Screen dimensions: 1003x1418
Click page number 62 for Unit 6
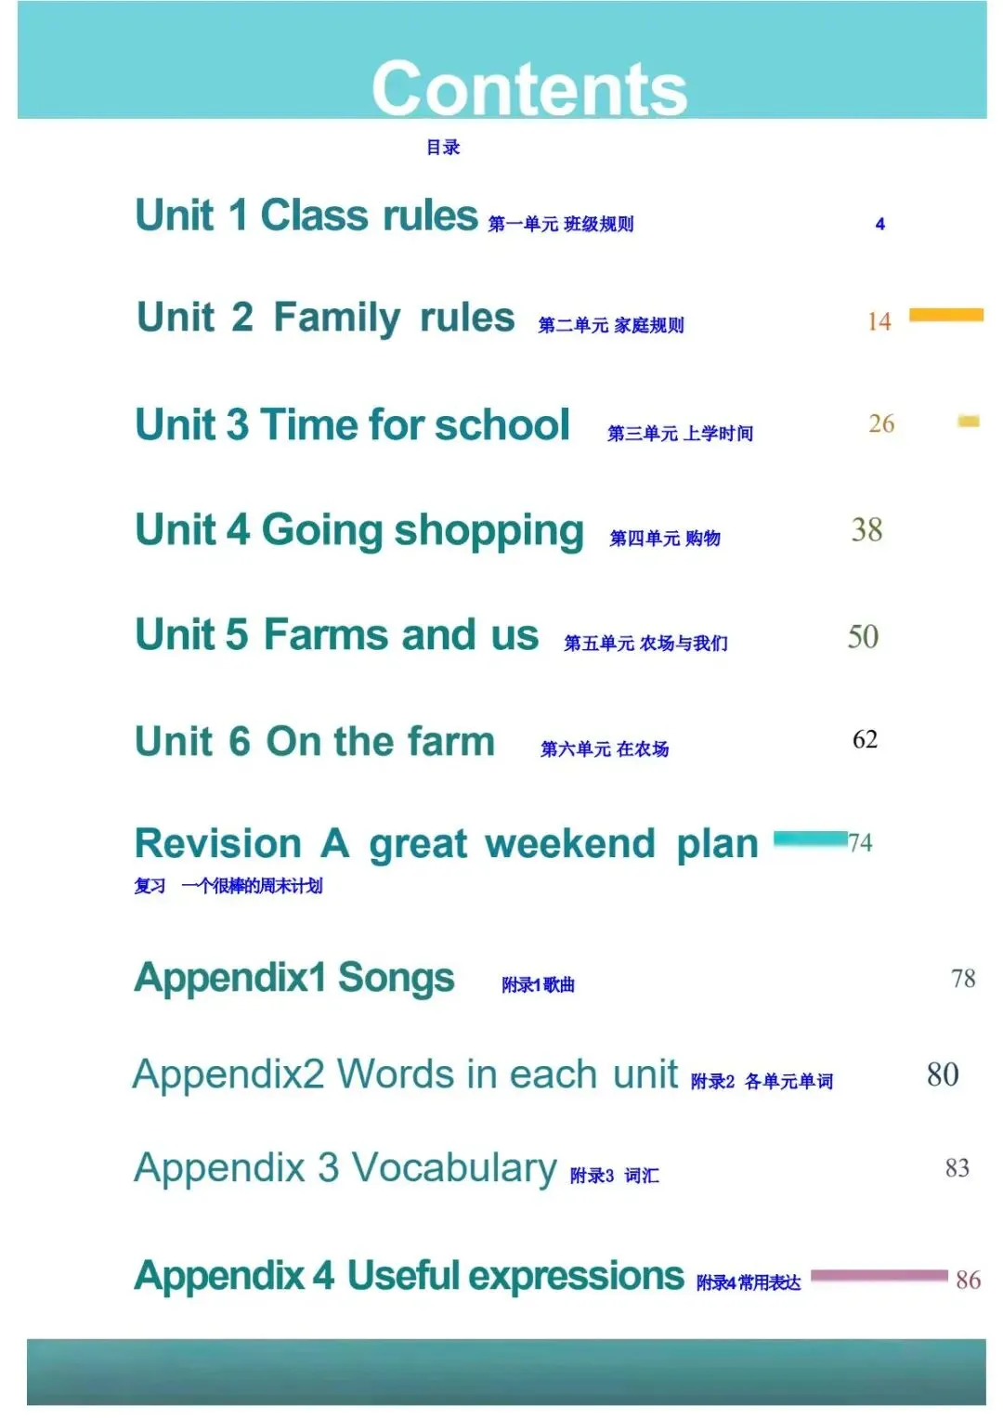pos(865,739)
